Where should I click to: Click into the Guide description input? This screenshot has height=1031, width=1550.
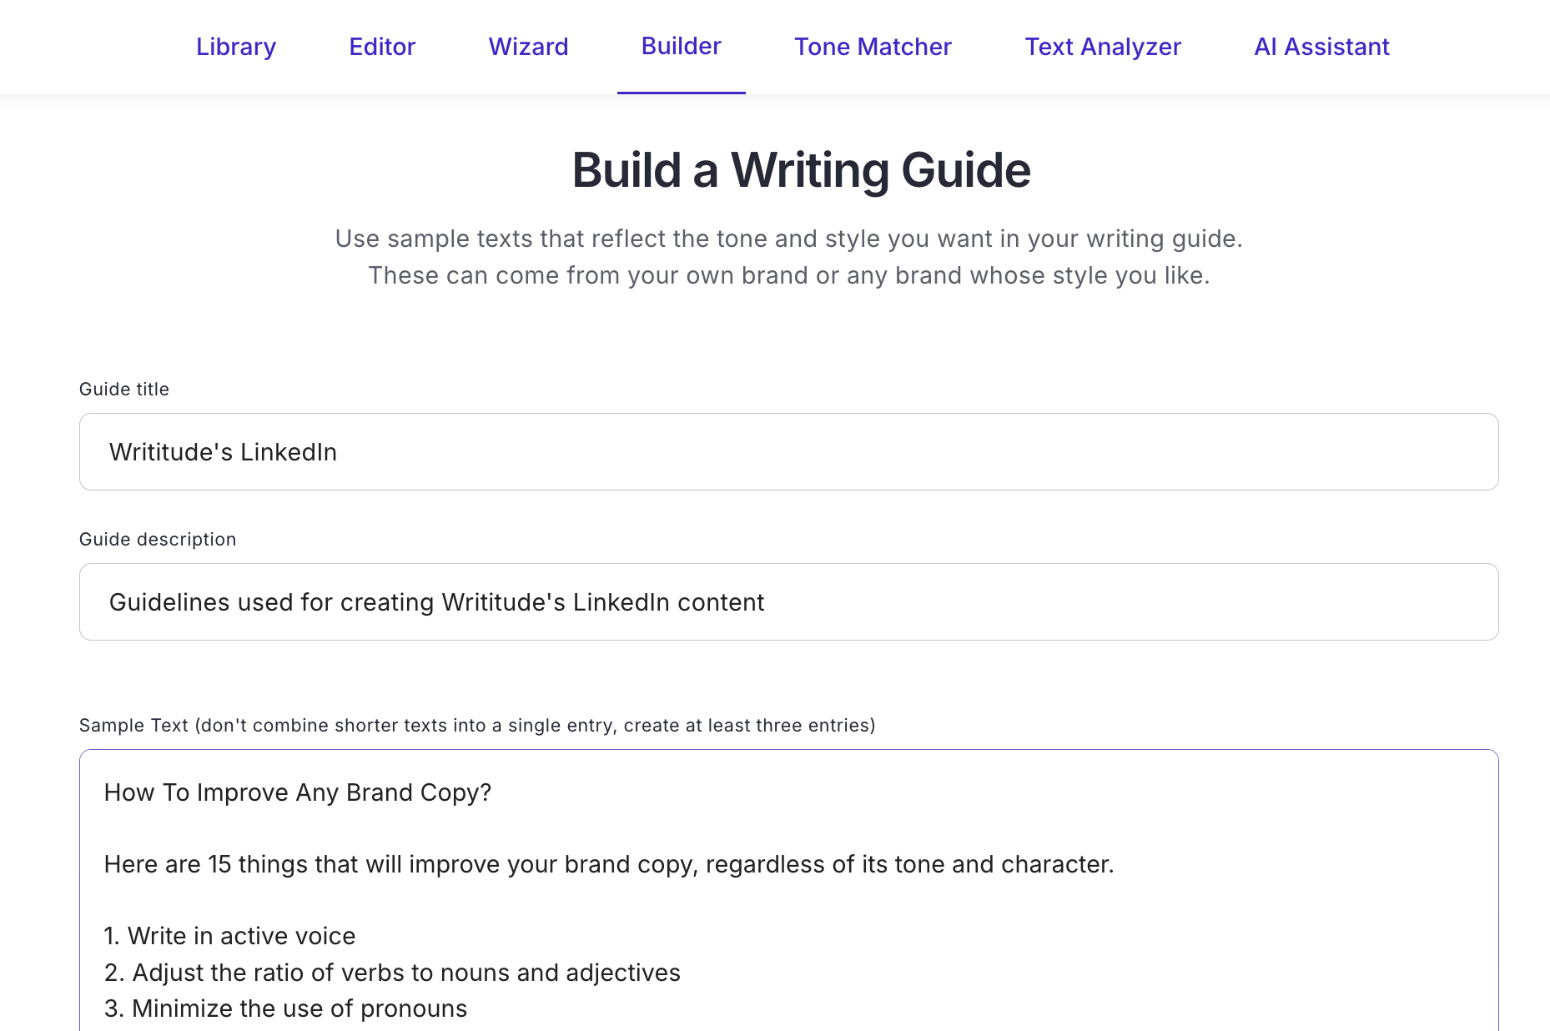tap(789, 602)
